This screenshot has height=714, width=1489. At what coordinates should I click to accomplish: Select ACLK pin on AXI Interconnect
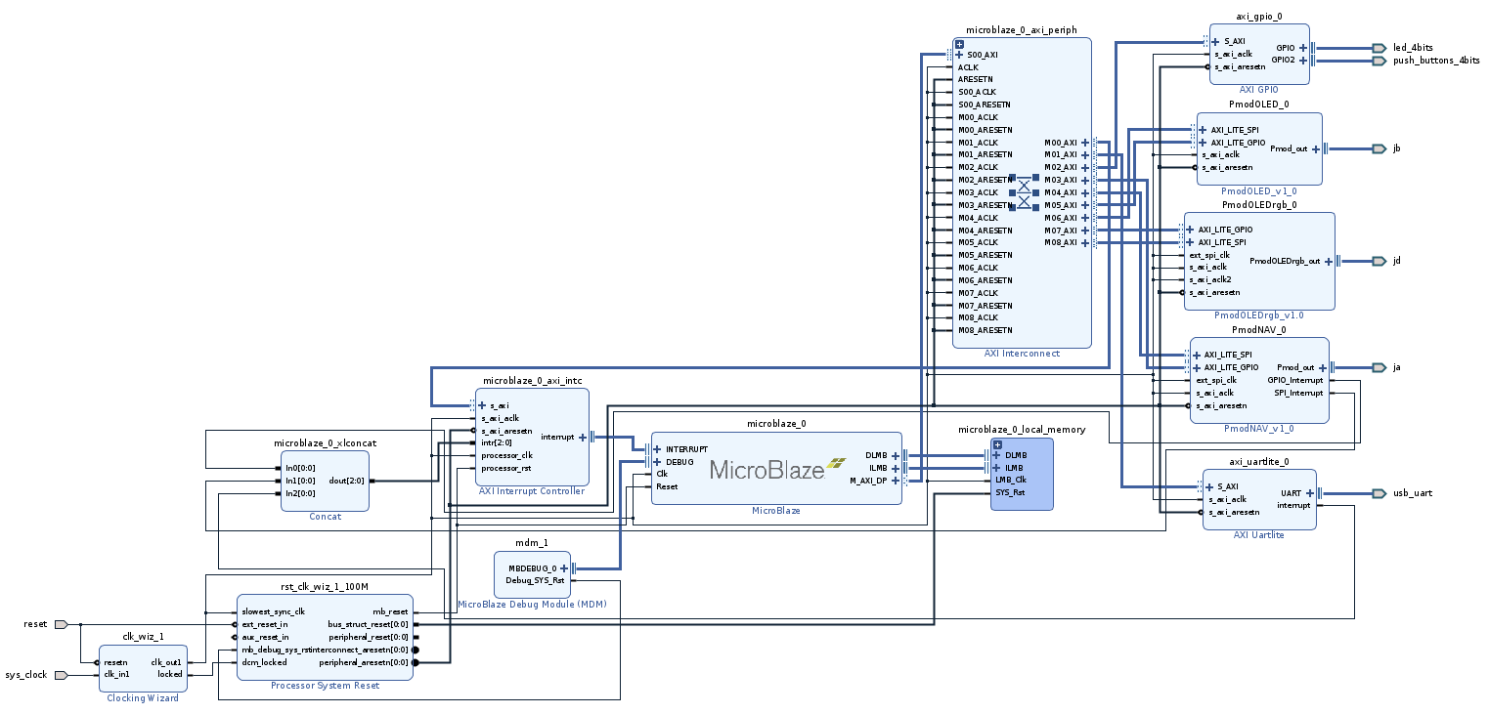pyautogui.click(x=968, y=67)
